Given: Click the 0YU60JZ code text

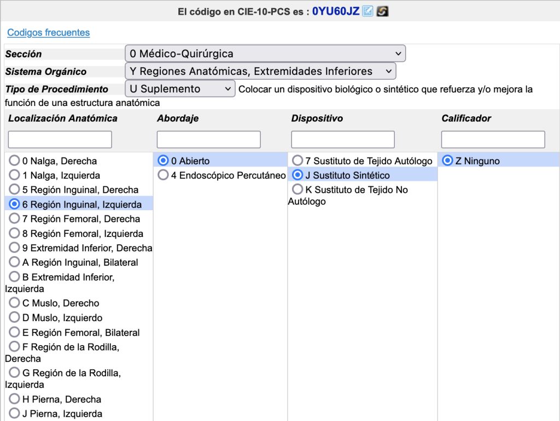Looking at the screenshot, I should (335, 11).
